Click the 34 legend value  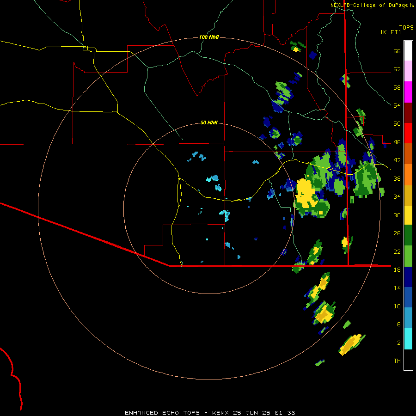(397, 197)
